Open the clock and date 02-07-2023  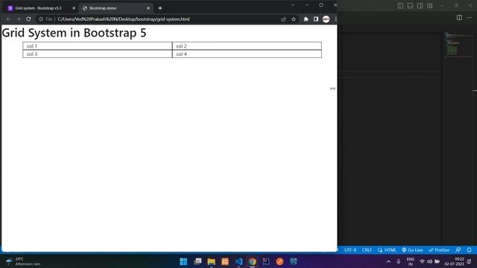454,261
